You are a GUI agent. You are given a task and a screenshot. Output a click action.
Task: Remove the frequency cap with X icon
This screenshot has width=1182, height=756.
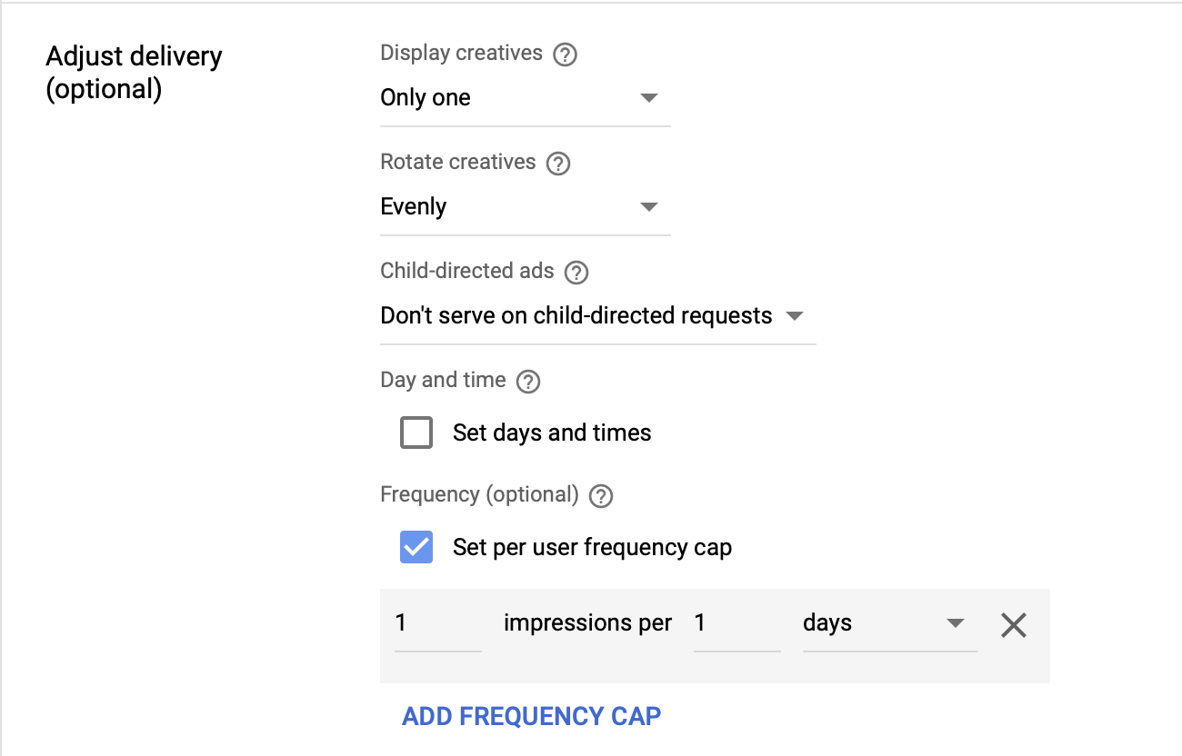(x=1014, y=624)
